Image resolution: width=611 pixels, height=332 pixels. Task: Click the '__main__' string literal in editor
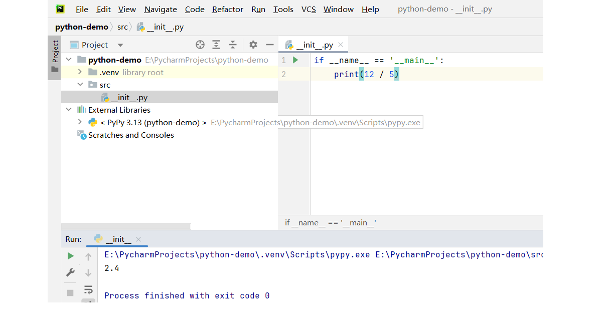(x=414, y=60)
